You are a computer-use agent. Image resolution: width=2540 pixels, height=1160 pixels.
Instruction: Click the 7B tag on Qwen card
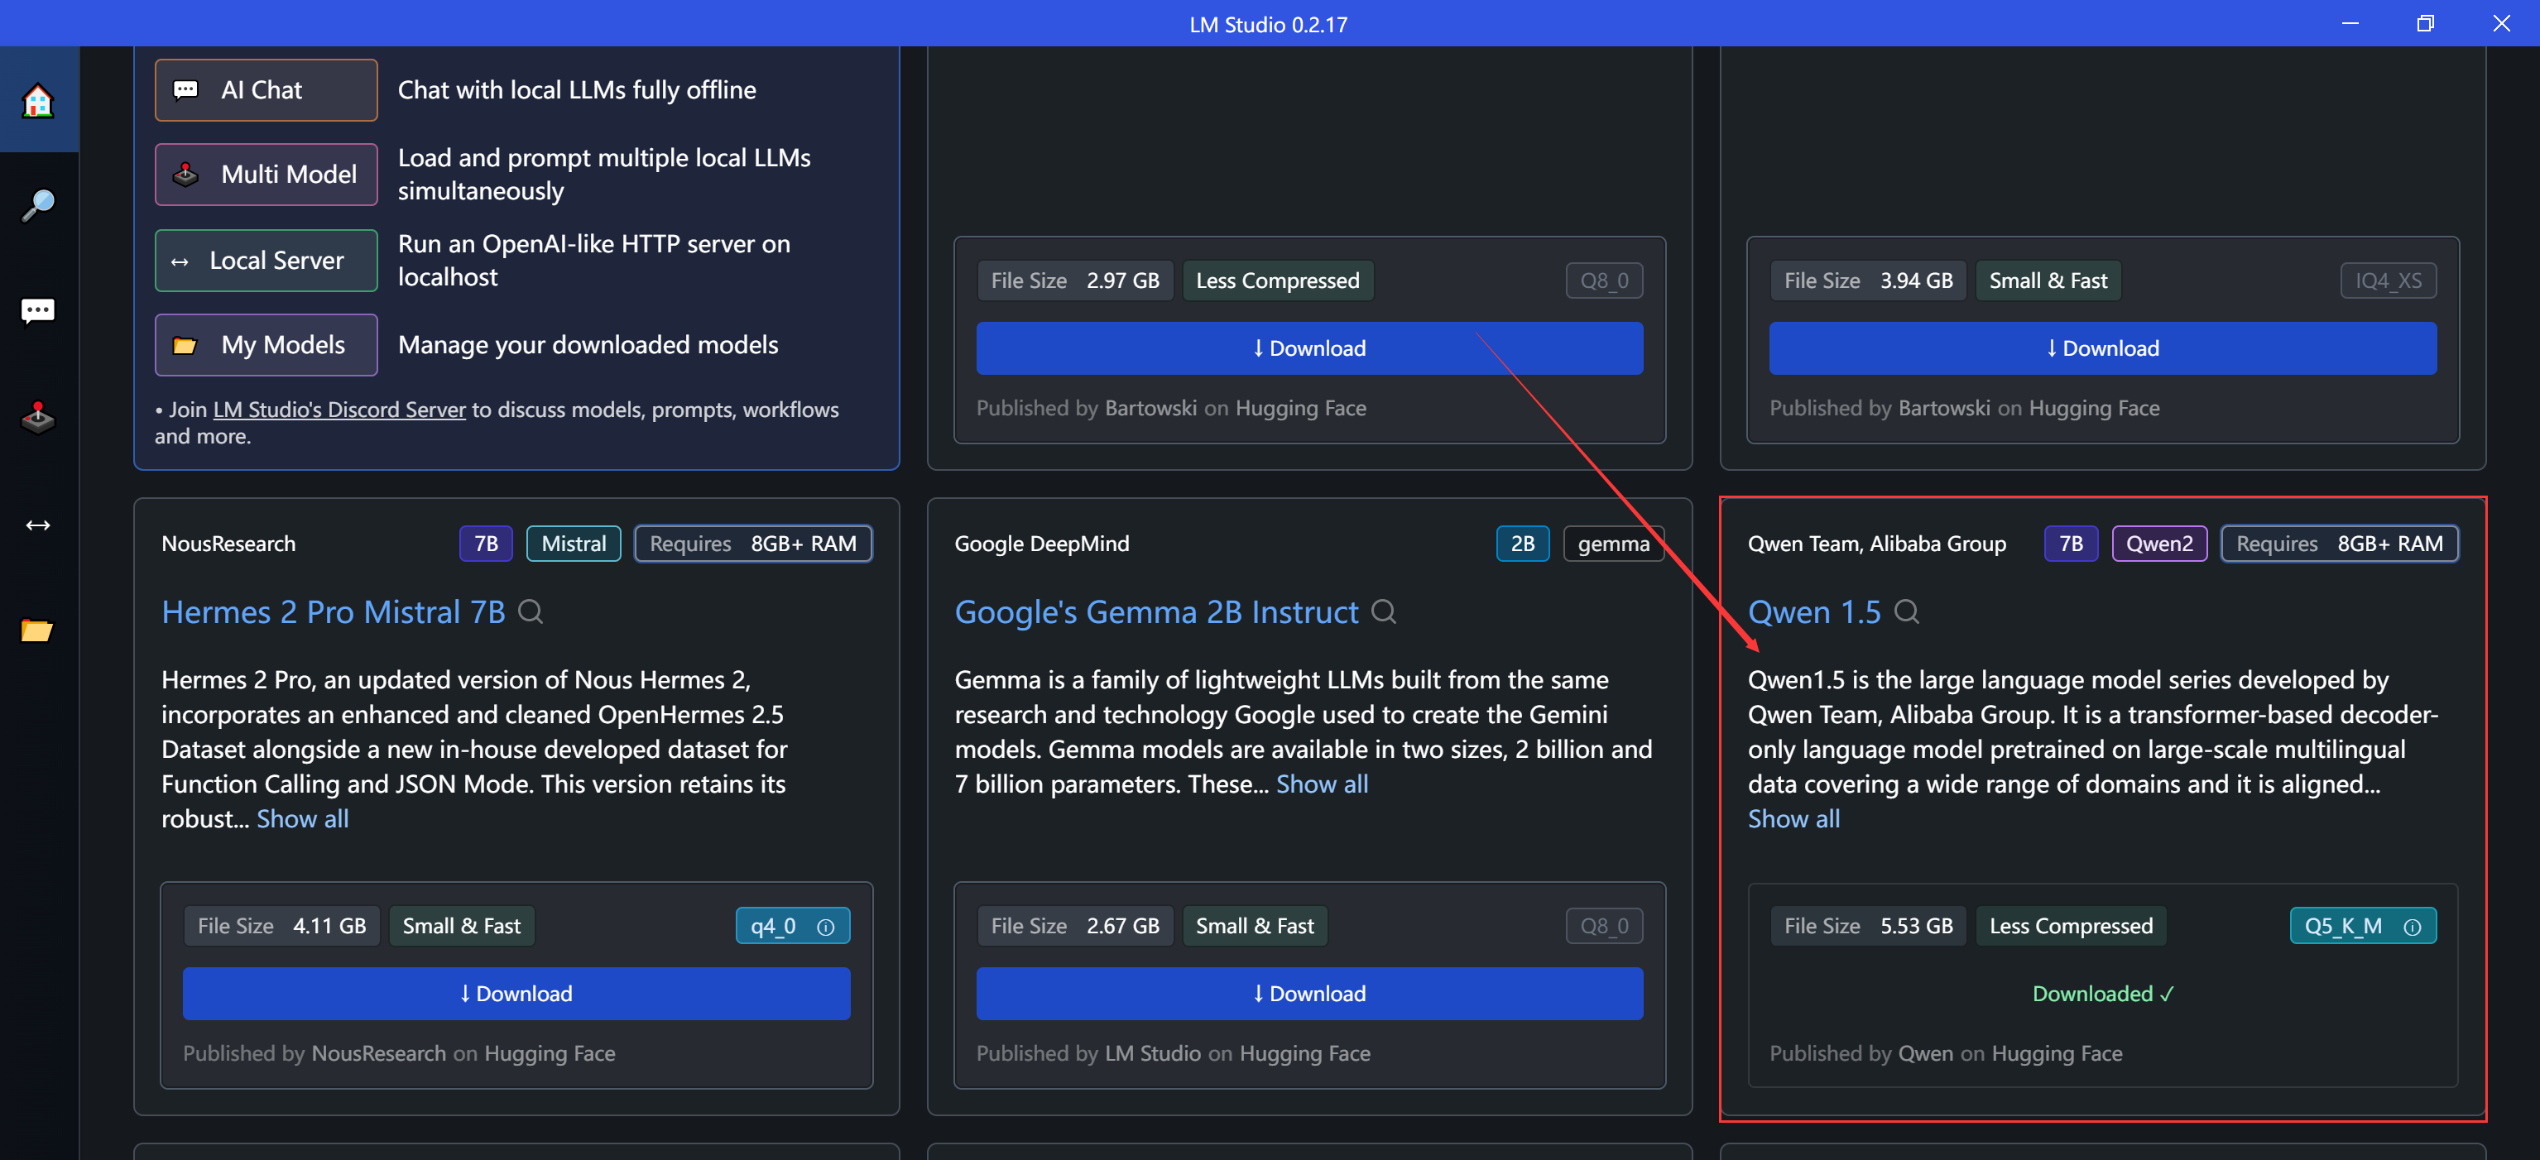[x=2071, y=543]
